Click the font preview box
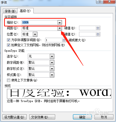This screenshot has width=116, height=122. click(59, 94)
